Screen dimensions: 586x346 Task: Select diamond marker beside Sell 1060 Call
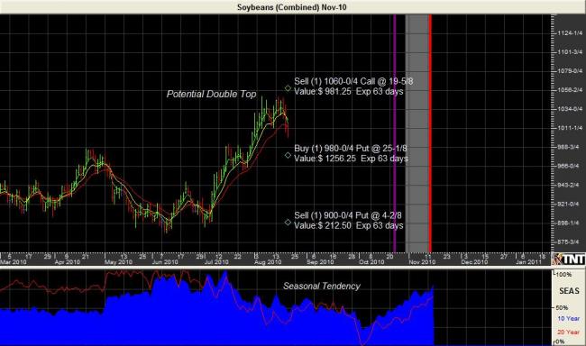(x=288, y=88)
